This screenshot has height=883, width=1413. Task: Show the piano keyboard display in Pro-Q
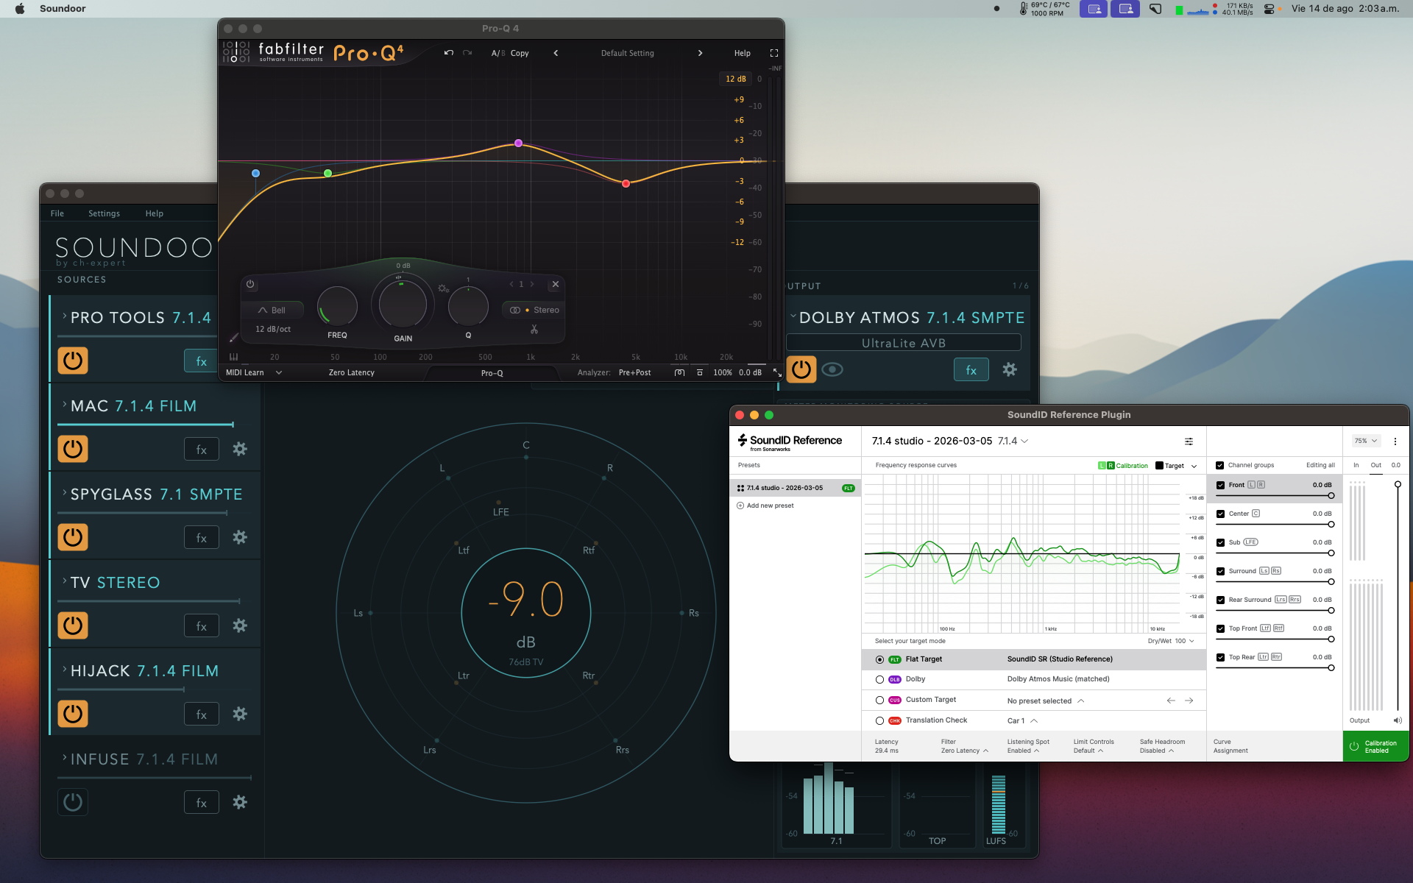click(233, 357)
